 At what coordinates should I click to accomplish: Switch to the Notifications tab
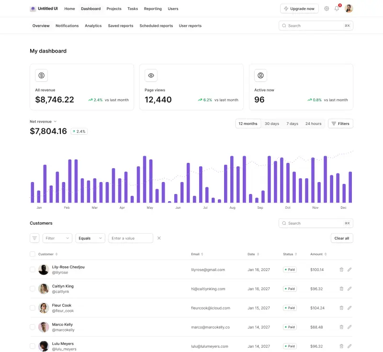pos(67,26)
